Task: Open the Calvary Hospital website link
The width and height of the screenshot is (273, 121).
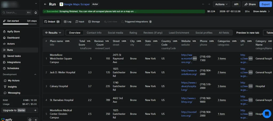Action: tap(189, 86)
